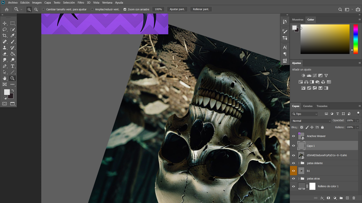The height and width of the screenshot is (203, 362).
Task: Toggle visibility of layer b1
Action: tap(294, 171)
